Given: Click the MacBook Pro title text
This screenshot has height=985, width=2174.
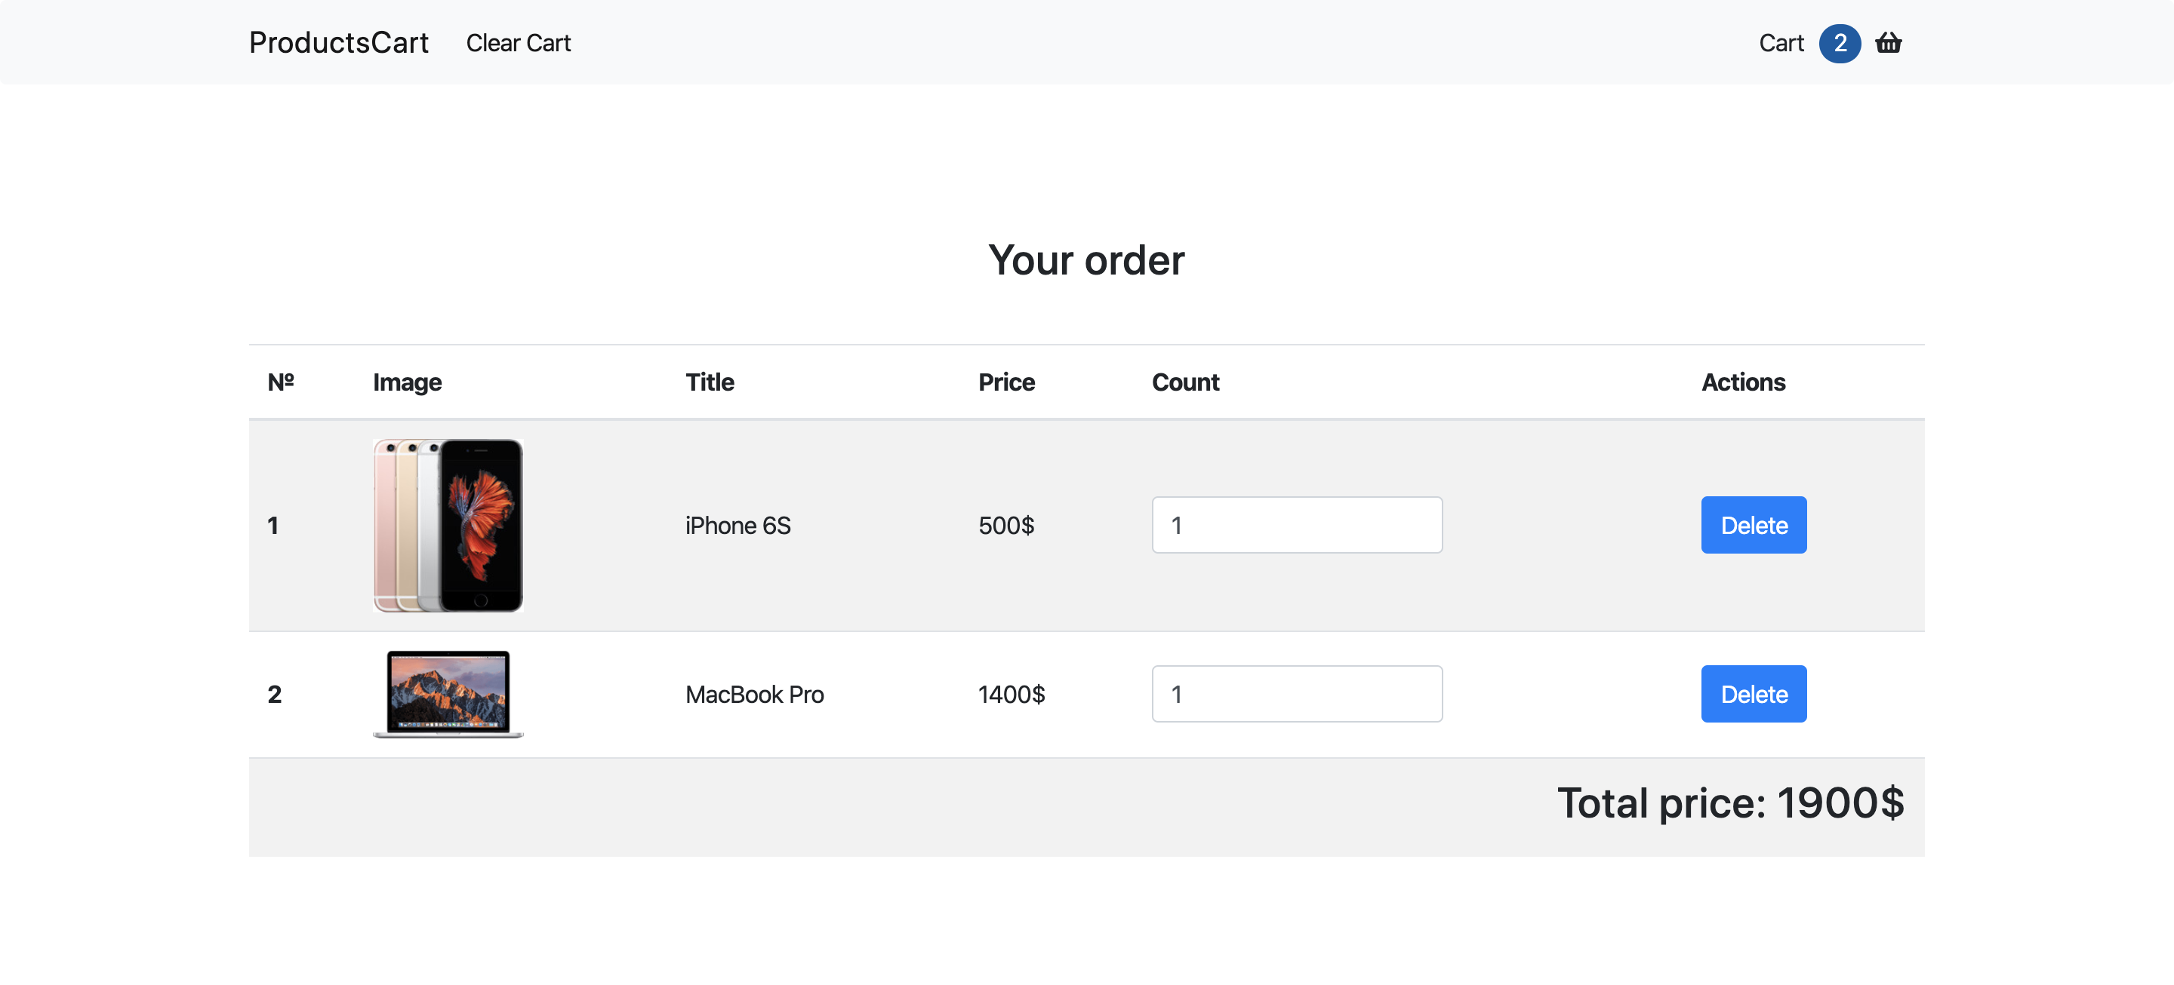Looking at the screenshot, I should pos(756,692).
